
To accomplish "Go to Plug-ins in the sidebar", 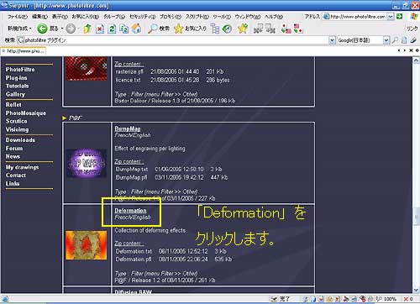I will 17,78.
